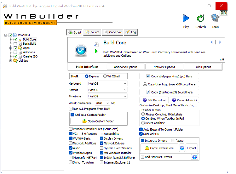Select Never Combine taskbar option
Image resolution: width=236 pixels, height=174 pixels.
pos(143,123)
